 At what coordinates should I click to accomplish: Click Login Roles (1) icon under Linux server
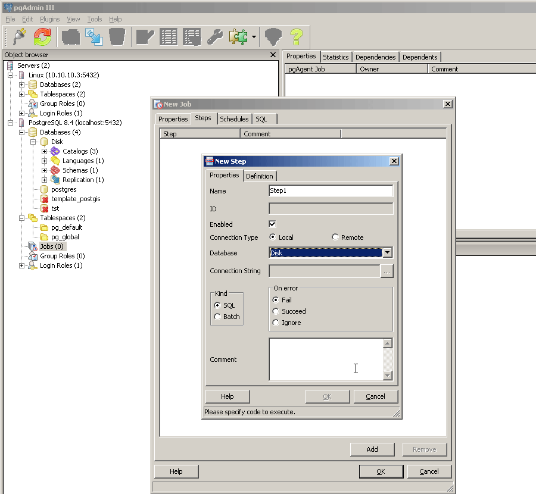[x=33, y=113]
